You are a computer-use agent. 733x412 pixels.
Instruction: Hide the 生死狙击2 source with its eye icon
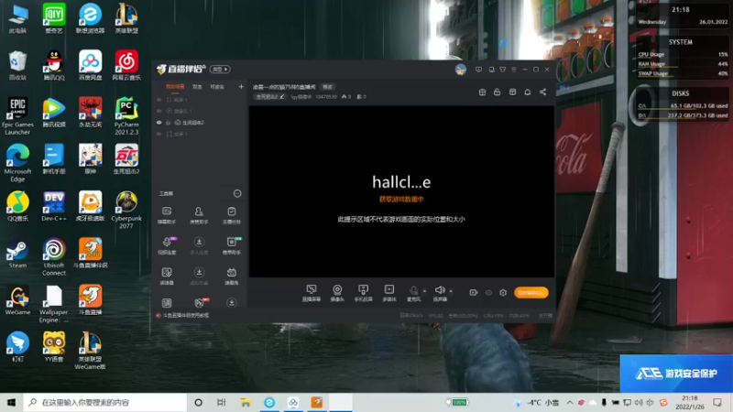(x=159, y=123)
